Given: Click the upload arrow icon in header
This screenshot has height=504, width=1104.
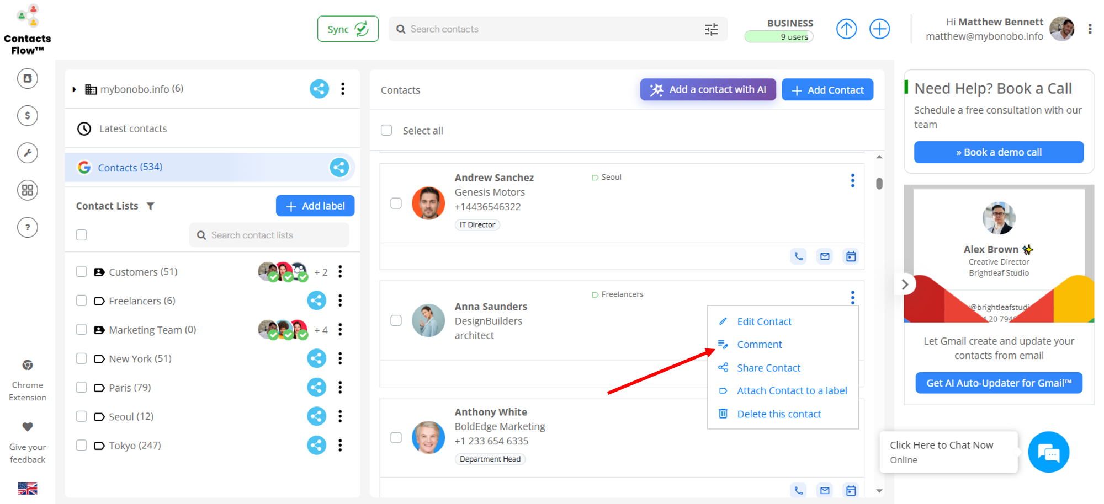Looking at the screenshot, I should pyautogui.click(x=846, y=29).
